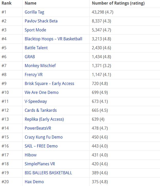Open the Gorilla Tag link

[x=34, y=12]
